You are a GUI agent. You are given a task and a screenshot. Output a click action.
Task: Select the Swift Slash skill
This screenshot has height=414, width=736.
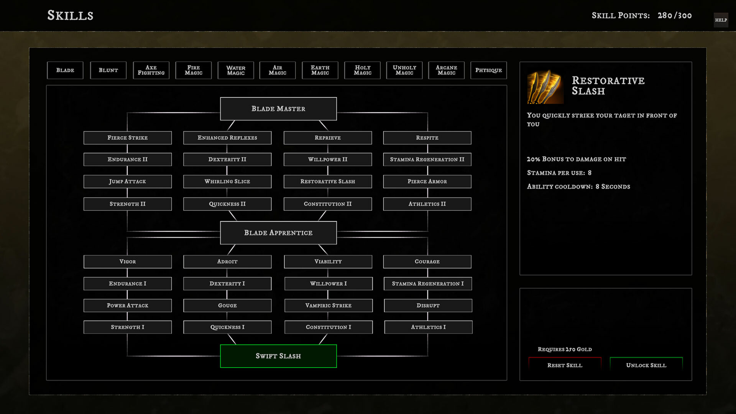pos(278,356)
